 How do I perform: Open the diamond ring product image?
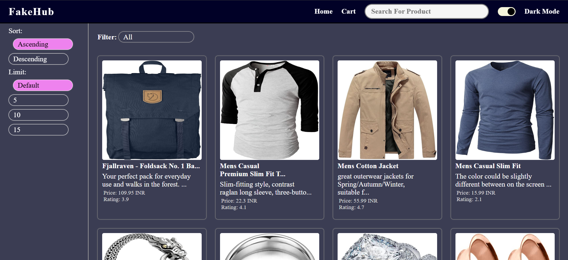pos(387,246)
